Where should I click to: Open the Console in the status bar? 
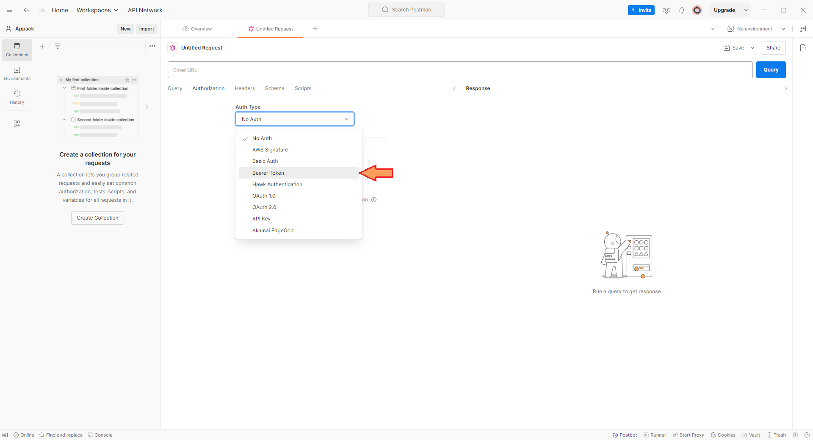[x=100, y=435]
